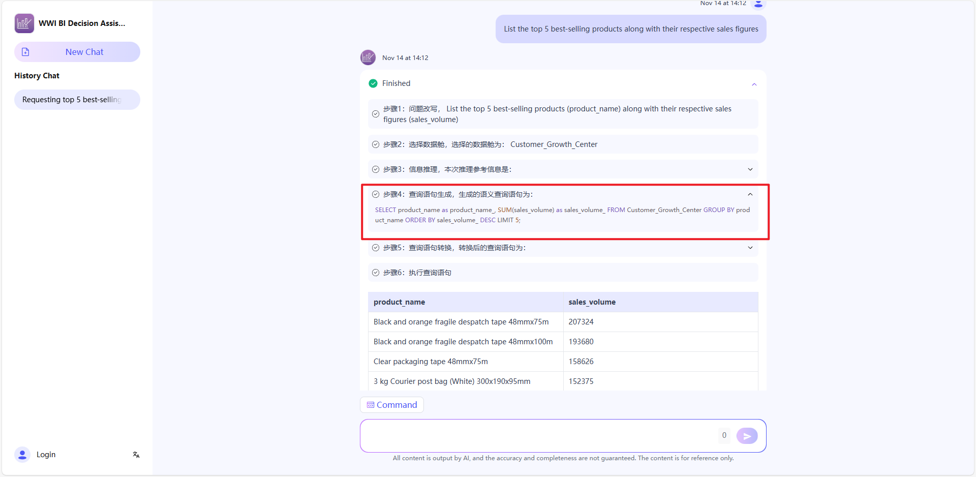The width and height of the screenshot is (976, 477).
Task: Click the Login link
Action: point(46,455)
